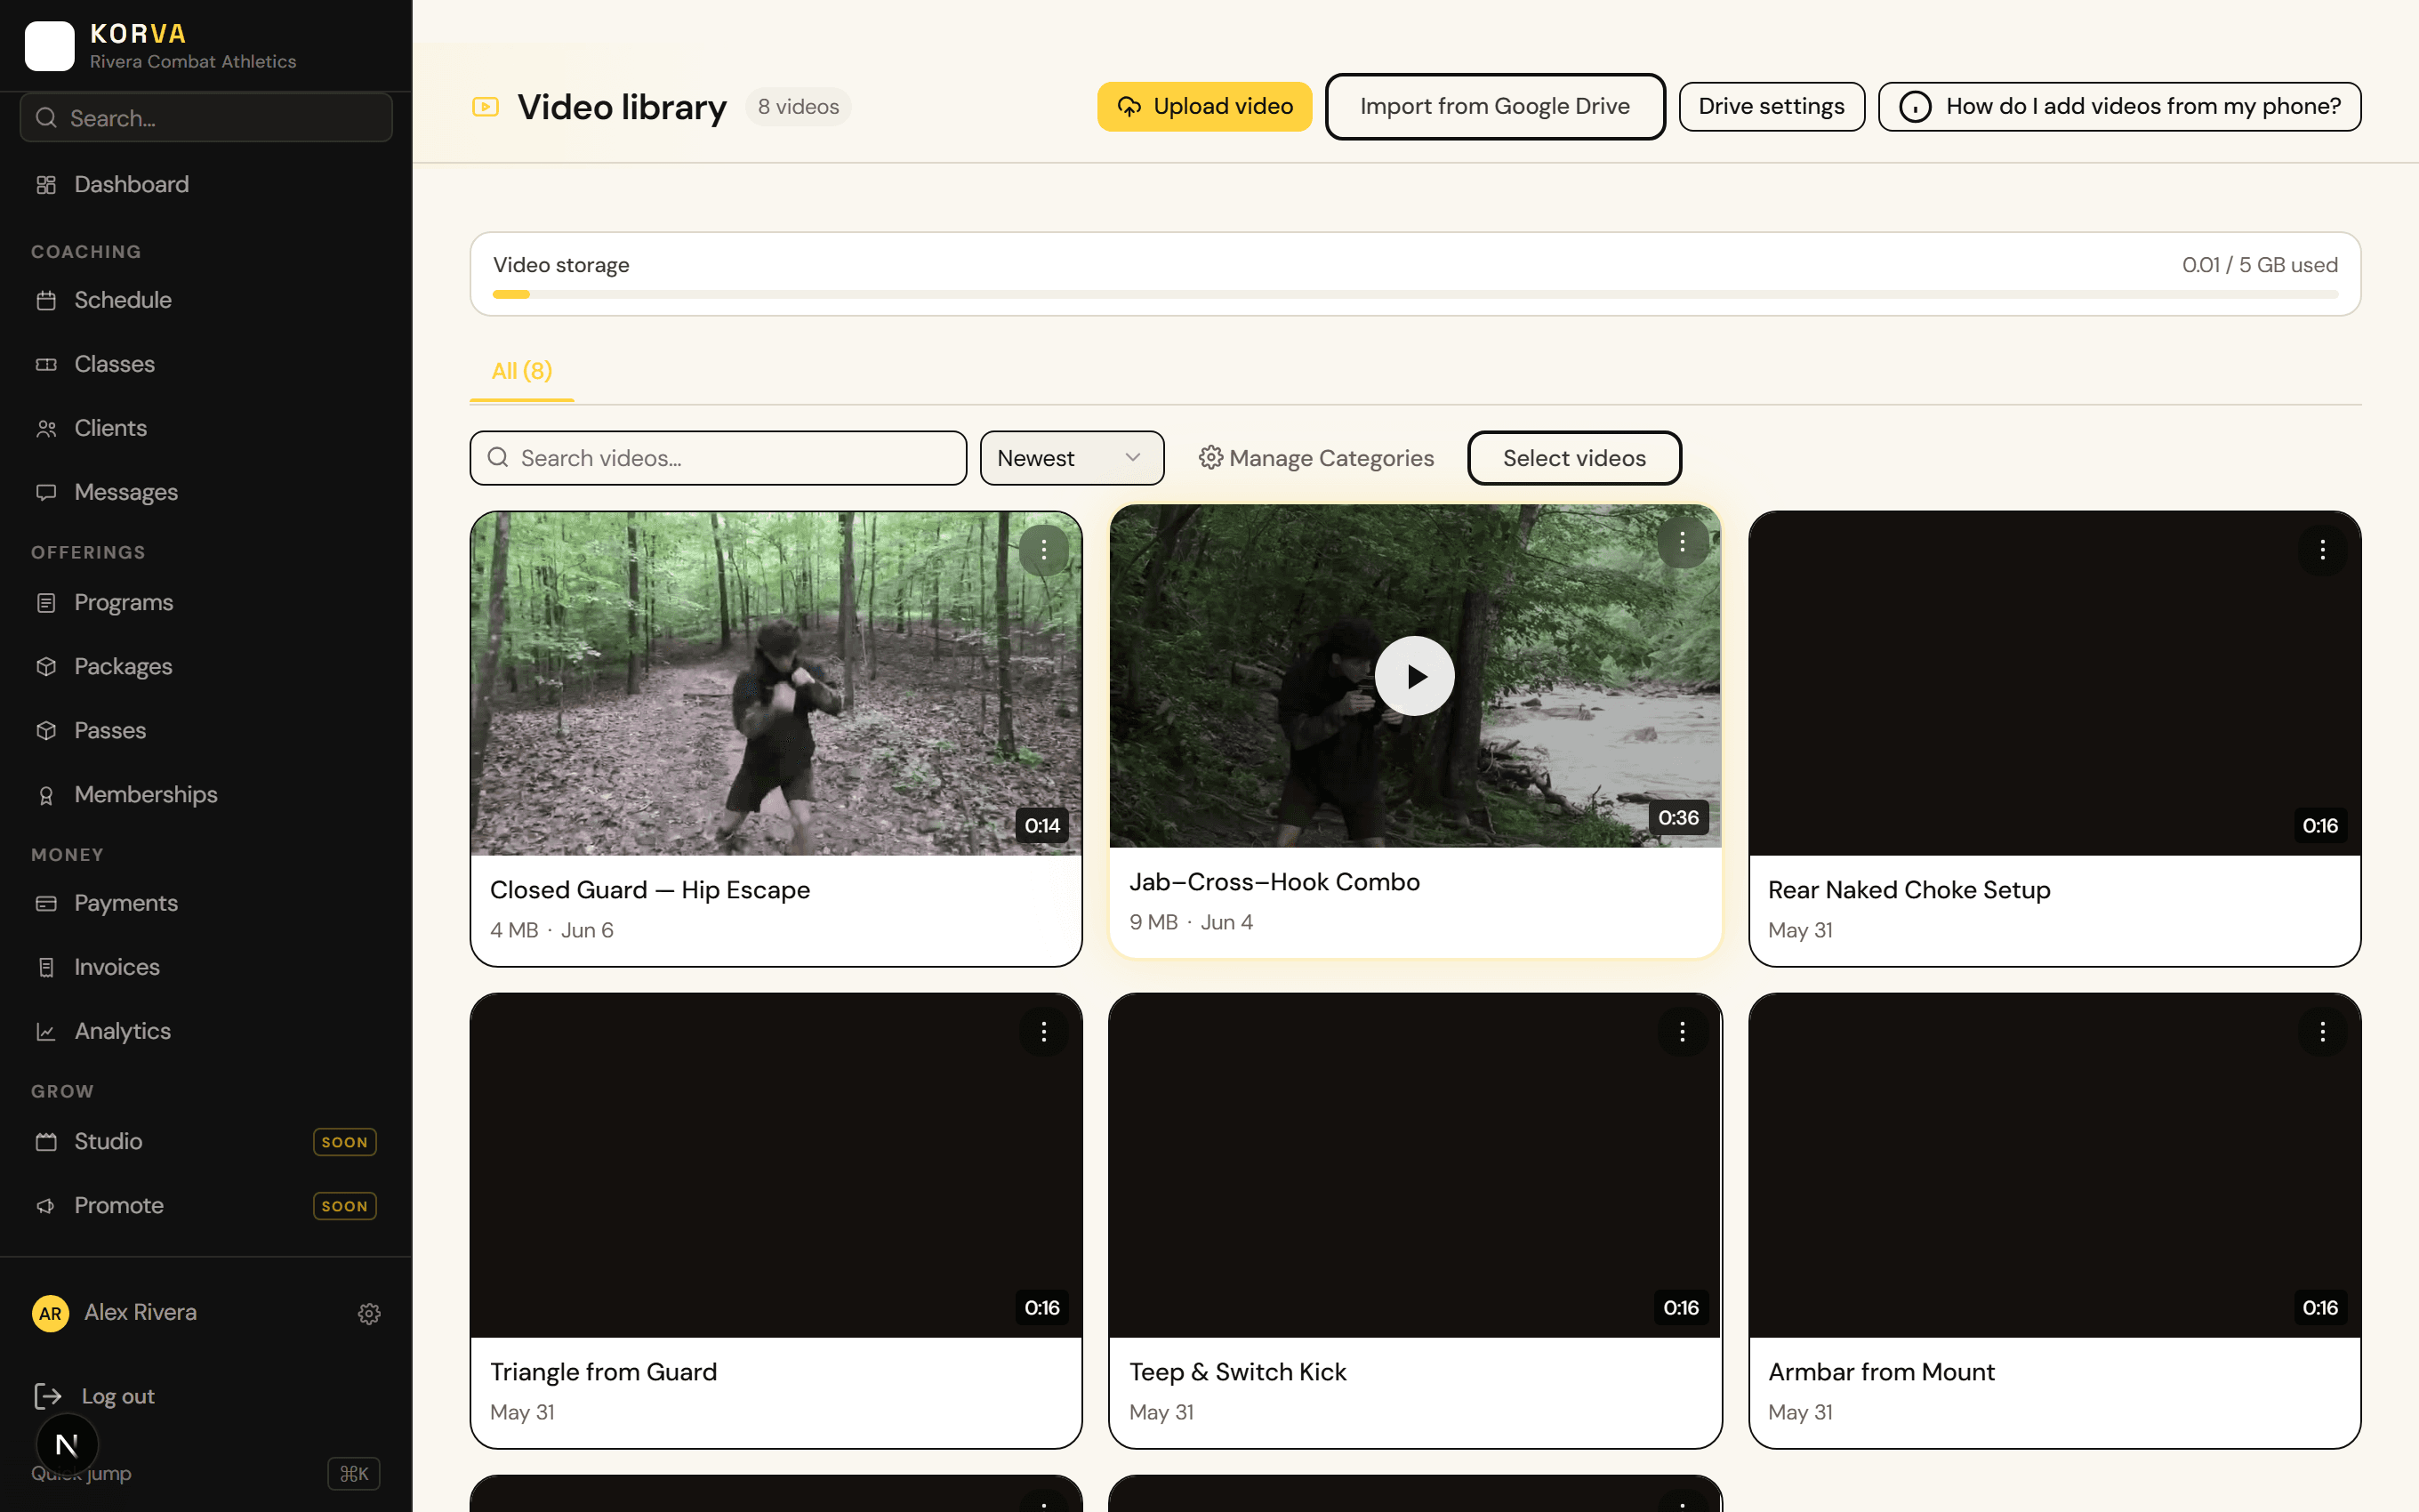2419x1512 pixels.
Task: Click the info icon beside phone help
Action: [1916, 106]
